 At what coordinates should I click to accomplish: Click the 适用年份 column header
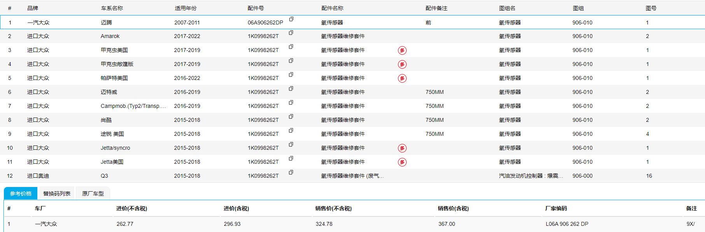click(x=186, y=8)
